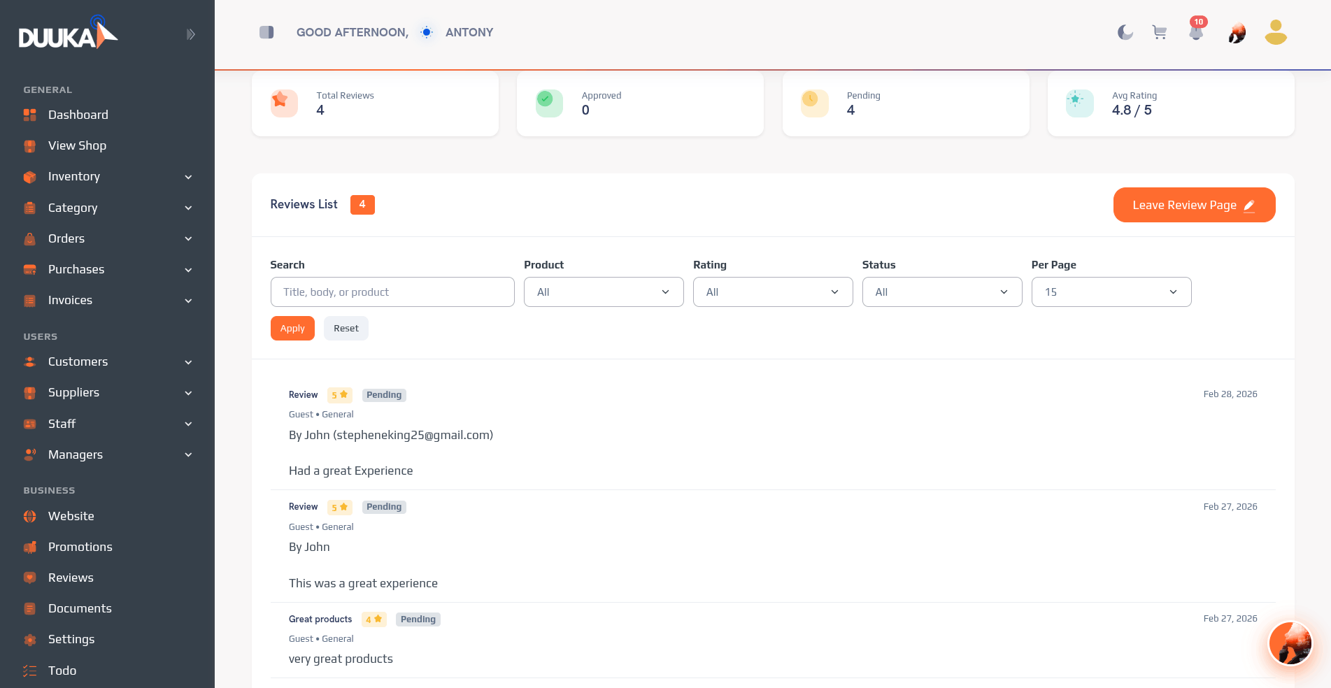Click the Orders bag icon
The image size is (1331, 688).
pos(29,238)
